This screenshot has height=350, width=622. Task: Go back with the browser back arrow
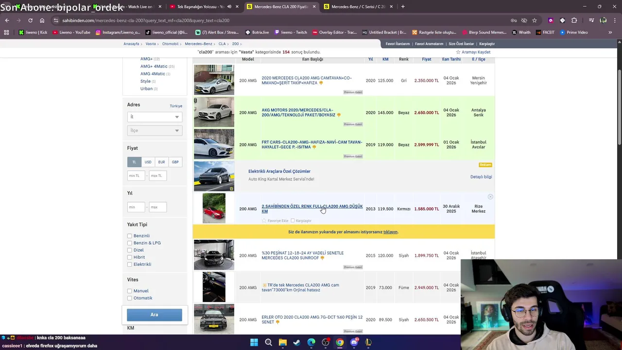(x=7, y=20)
